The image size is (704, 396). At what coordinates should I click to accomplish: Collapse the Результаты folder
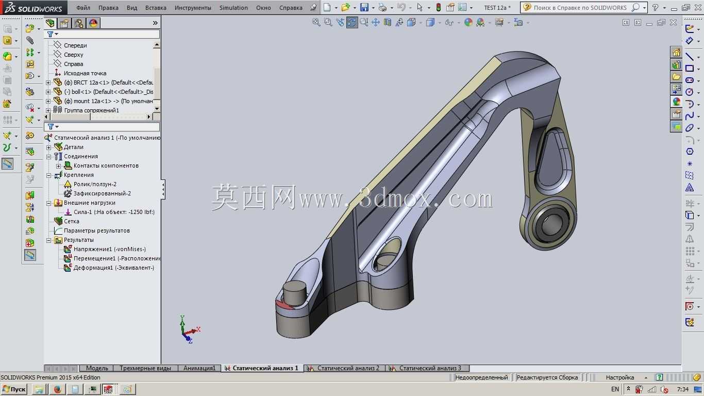click(x=49, y=240)
